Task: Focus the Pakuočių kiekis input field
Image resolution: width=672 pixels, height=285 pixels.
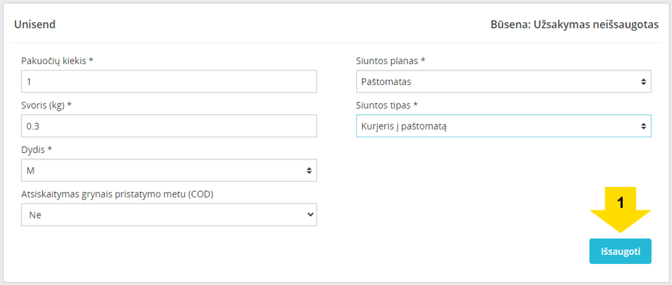Action: tap(169, 82)
